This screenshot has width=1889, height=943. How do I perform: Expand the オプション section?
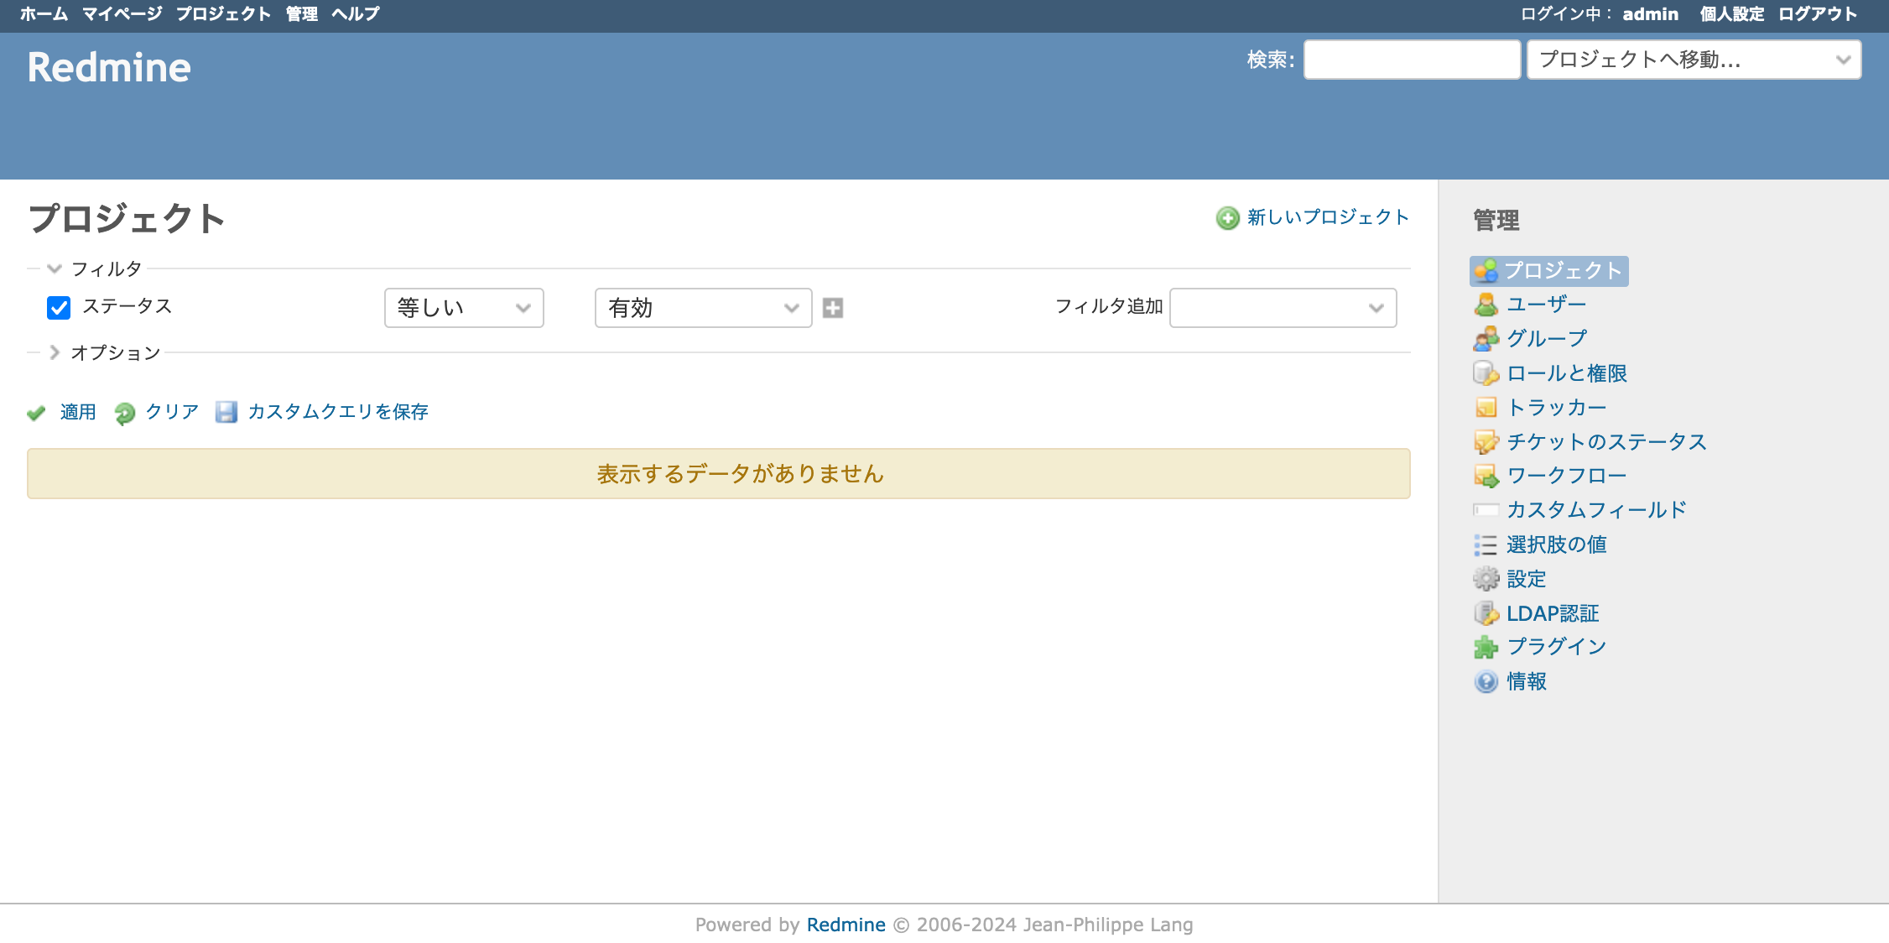pos(55,352)
